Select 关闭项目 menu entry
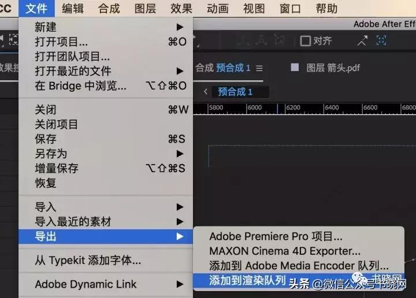The width and height of the screenshot is (416, 298). (x=106, y=124)
